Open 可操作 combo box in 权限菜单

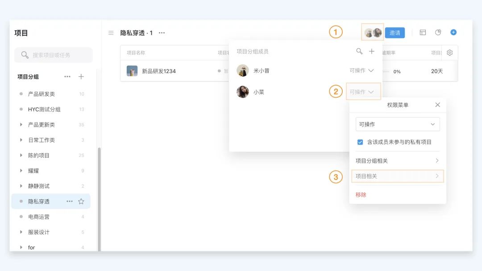point(398,124)
